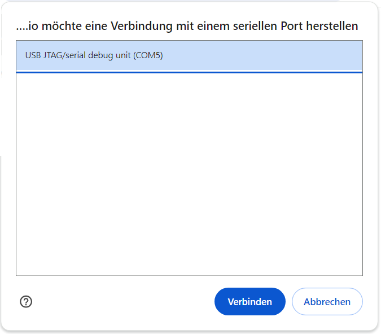Viewport: 381px width, 334px height.
Task: Pick the only listed serial device
Action: click(189, 56)
